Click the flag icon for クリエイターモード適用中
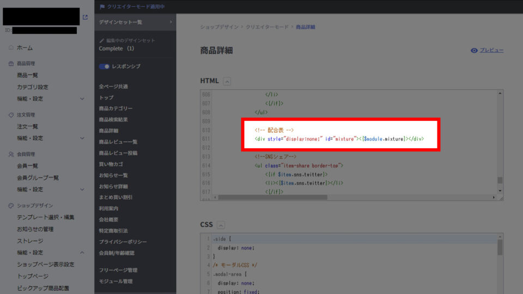The image size is (523, 294). point(102,7)
